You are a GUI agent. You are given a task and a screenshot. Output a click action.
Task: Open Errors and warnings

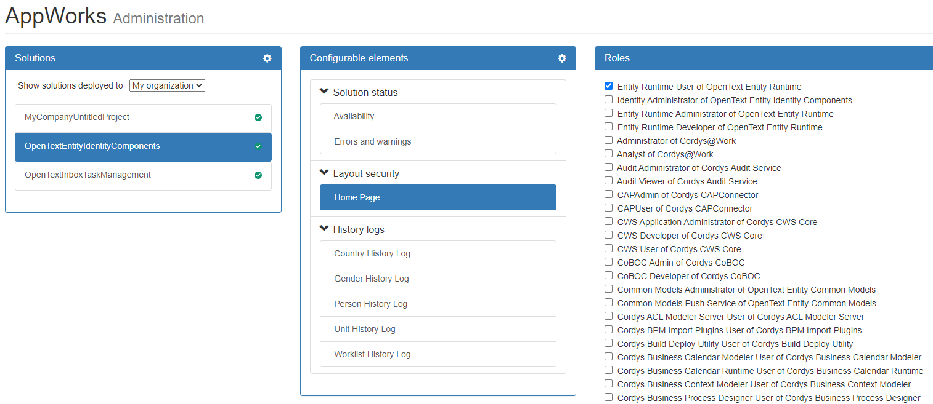pyautogui.click(x=372, y=141)
